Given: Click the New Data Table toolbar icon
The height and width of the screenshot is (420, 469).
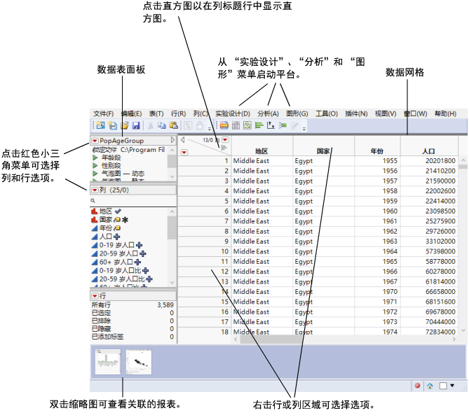Looking at the screenshot, I should tap(100, 125).
